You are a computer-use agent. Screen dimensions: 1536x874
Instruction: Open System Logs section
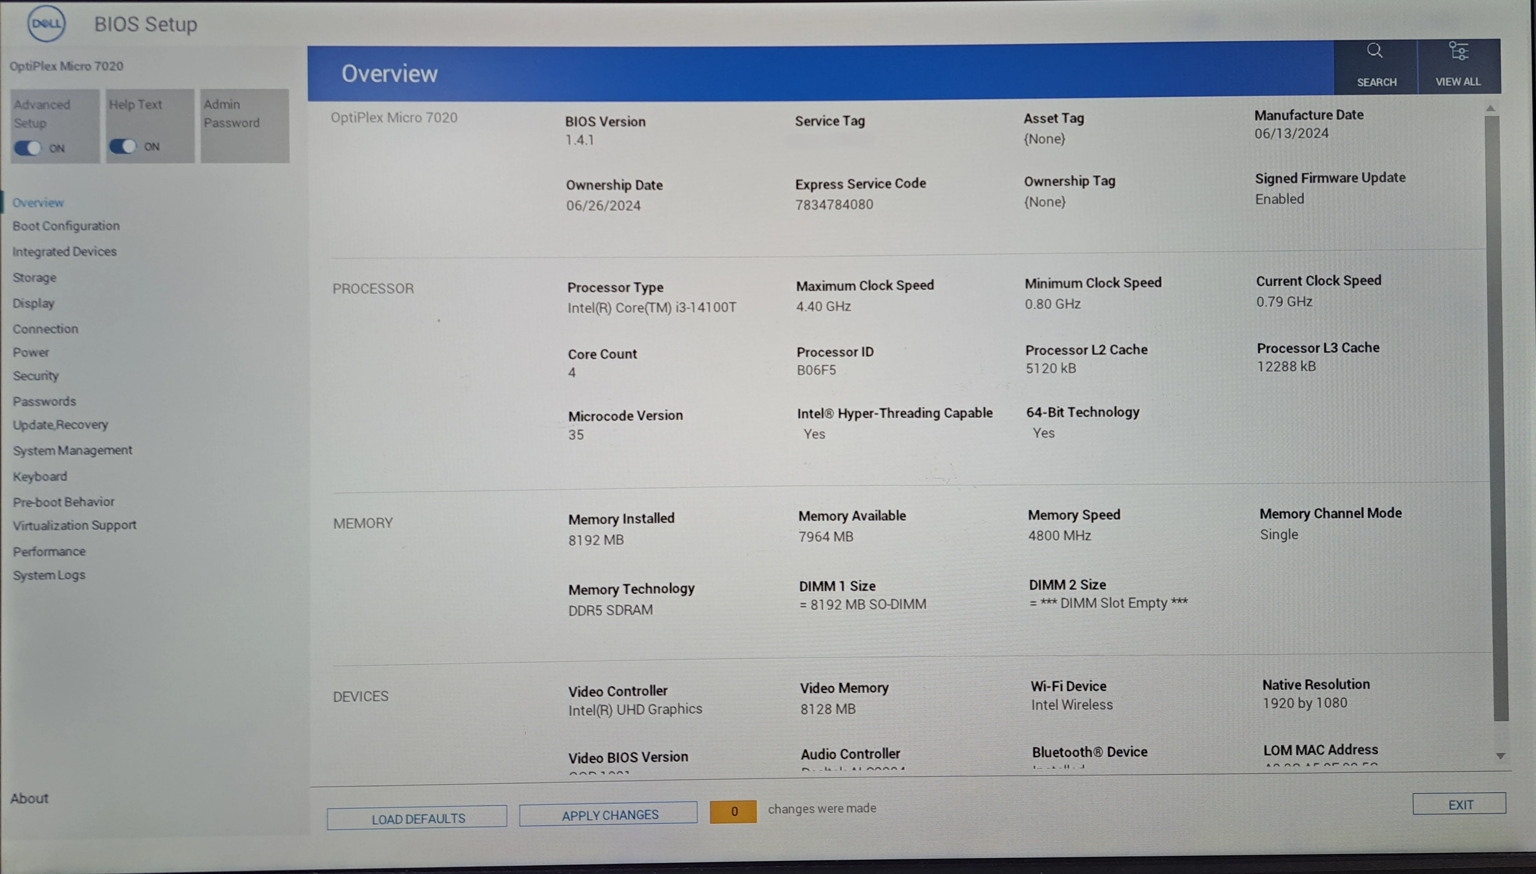click(49, 575)
